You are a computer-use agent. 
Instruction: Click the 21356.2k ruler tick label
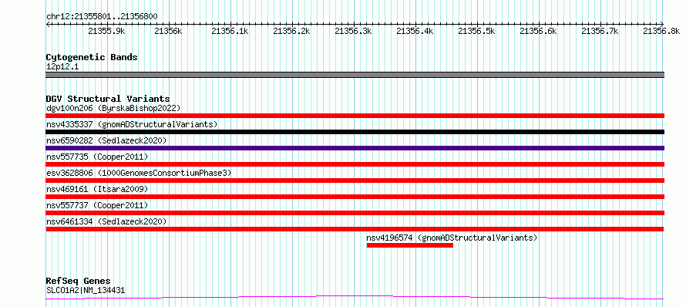pos(291,31)
